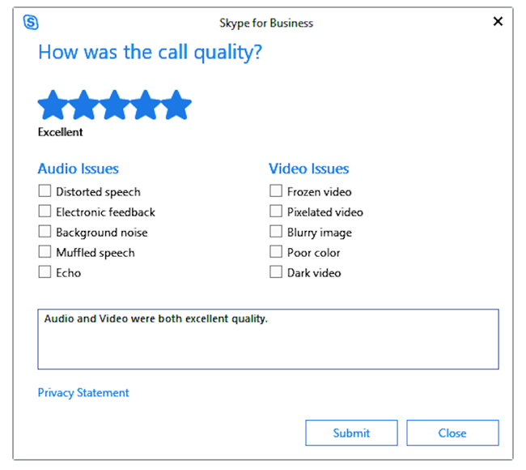
Task: Submit the call quality feedback
Action: [x=351, y=433]
